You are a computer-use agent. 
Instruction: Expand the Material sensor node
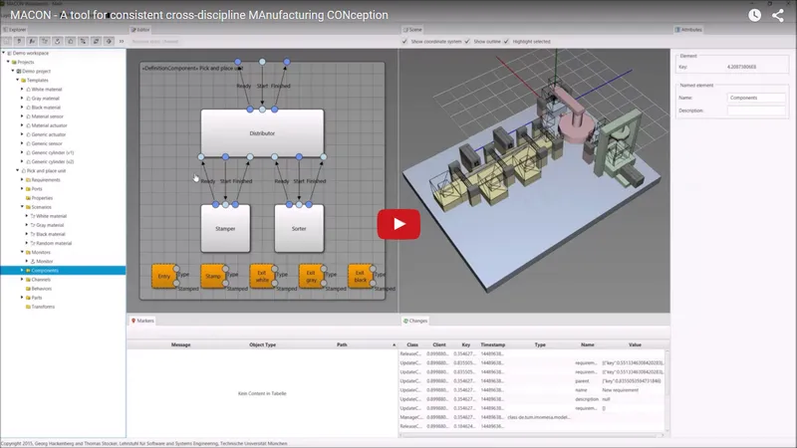click(22, 116)
